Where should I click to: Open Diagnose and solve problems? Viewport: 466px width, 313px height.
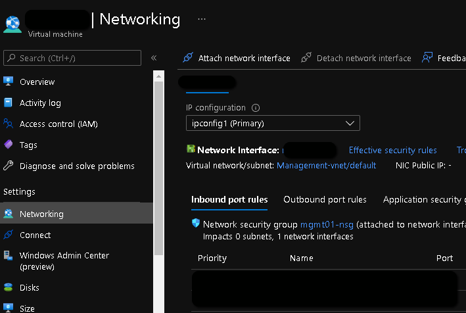77,166
